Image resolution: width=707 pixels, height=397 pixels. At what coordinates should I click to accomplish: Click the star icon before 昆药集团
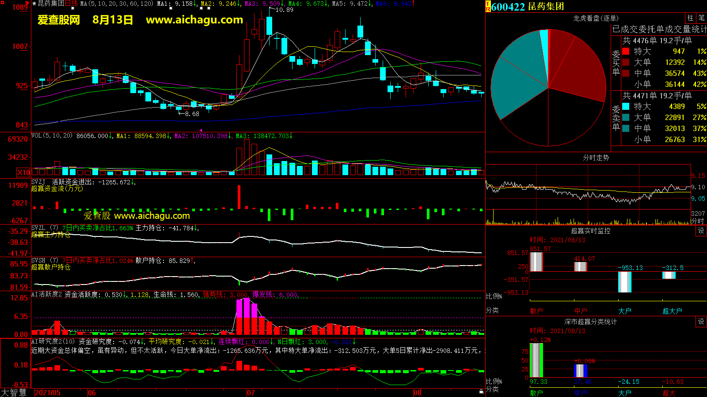pos(34,4)
